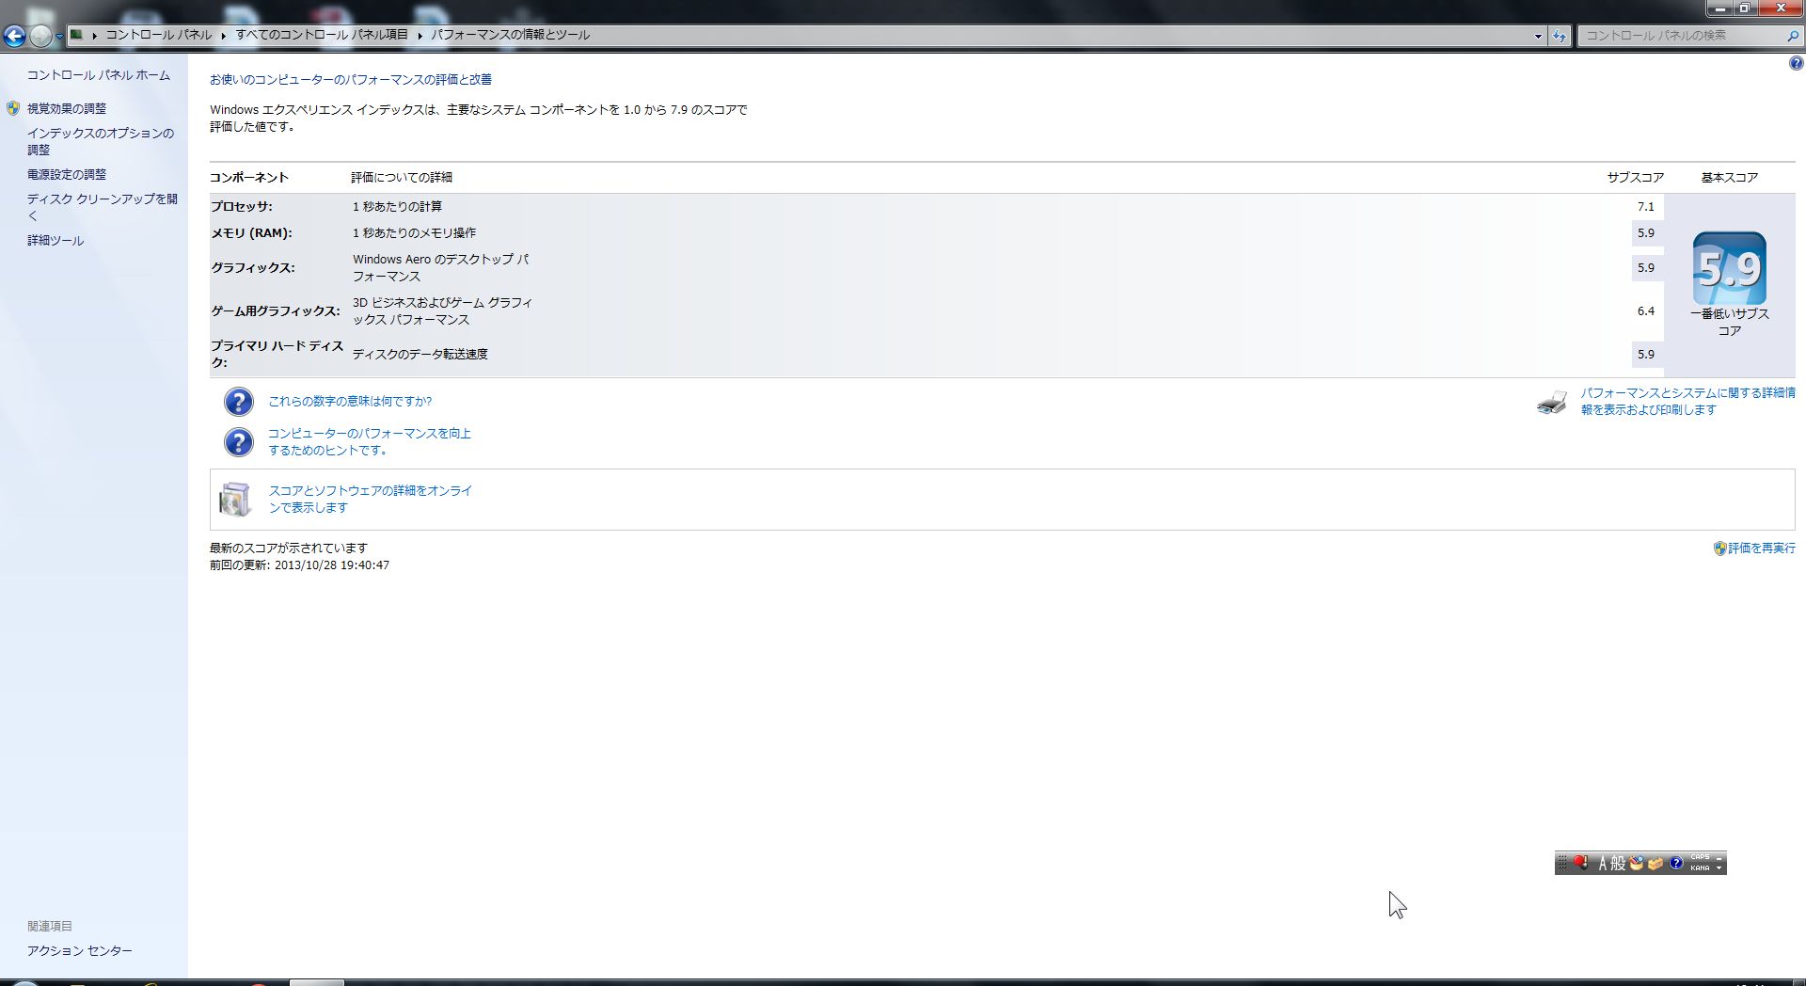Change conversion mode via the 般 button
This screenshot has width=1806, height=986.
tap(1618, 863)
